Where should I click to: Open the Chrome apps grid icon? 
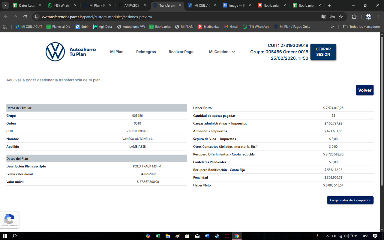pyautogui.click(x=5, y=27)
